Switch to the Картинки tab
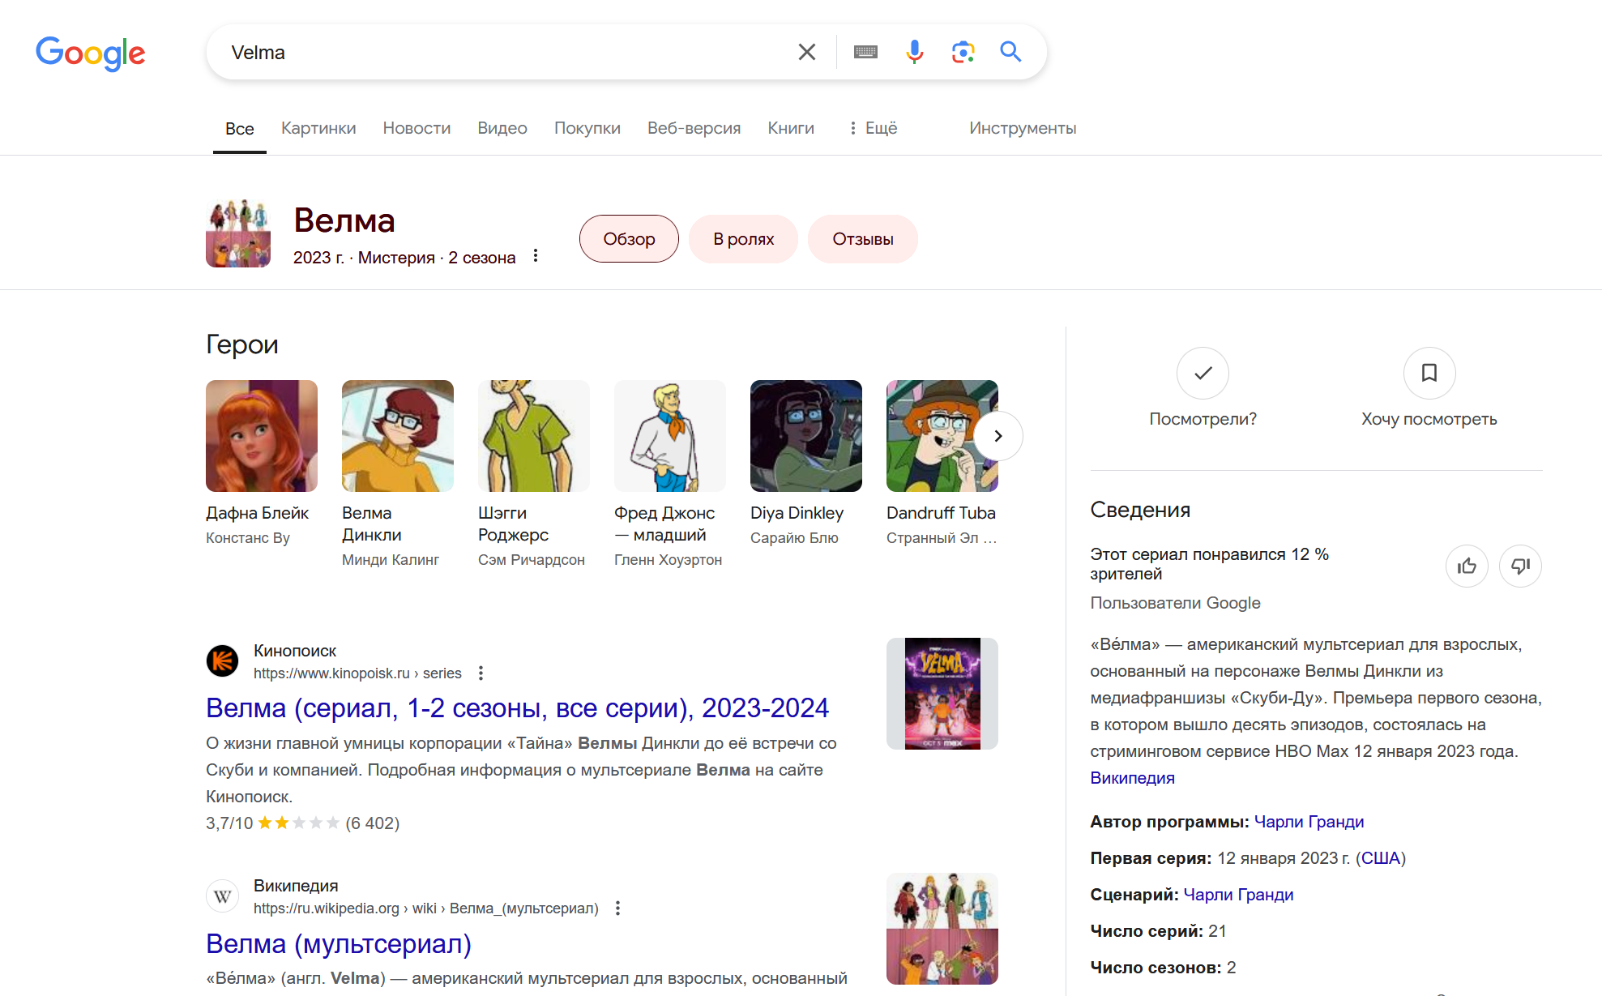Viewport: 1602px width, 996px height. (318, 128)
